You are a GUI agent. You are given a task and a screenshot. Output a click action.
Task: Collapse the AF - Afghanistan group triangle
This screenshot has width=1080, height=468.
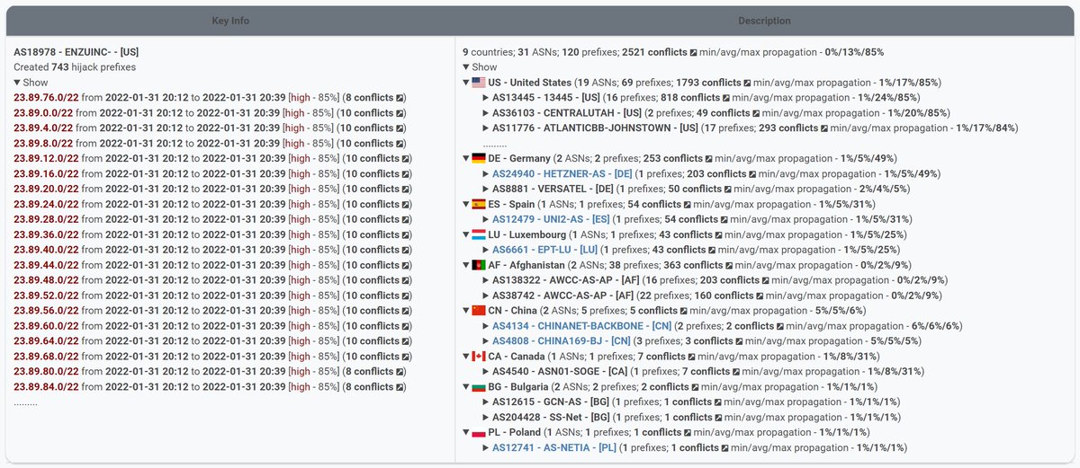(x=465, y=266)
